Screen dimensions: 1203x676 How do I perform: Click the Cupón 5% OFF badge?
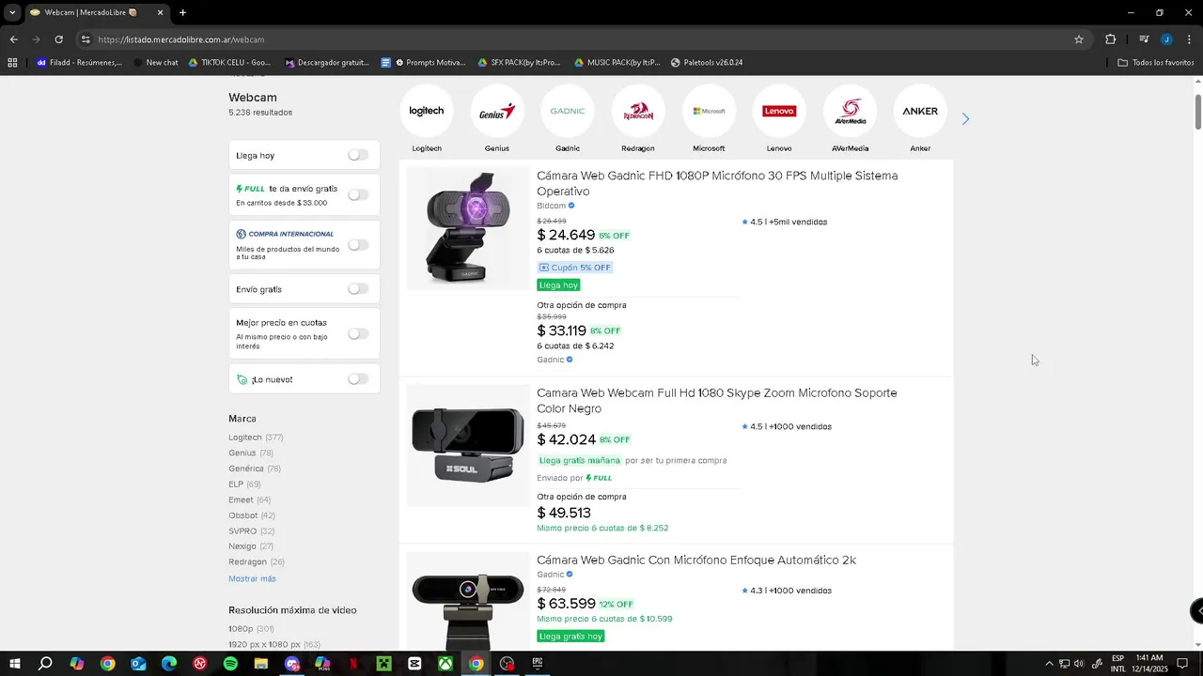click(575, 268)
